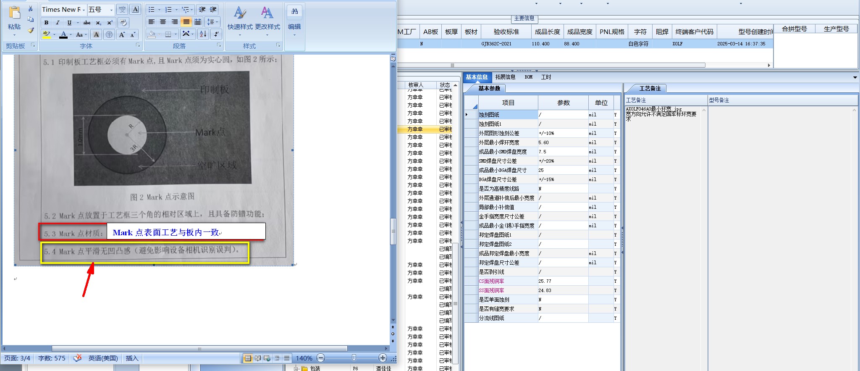The image size is (860, 371).
Task: Select the 工艺备注 sub-tab
Action: [650, 88]
